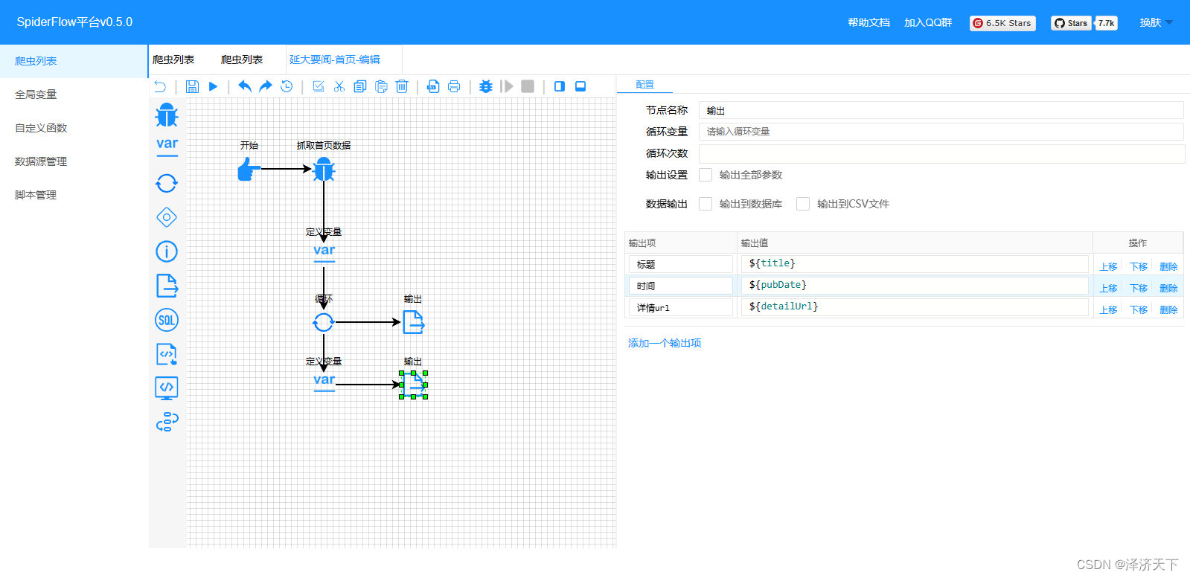Select the SQL node in the palette
1190x578 pixels.
pos(167,320)
